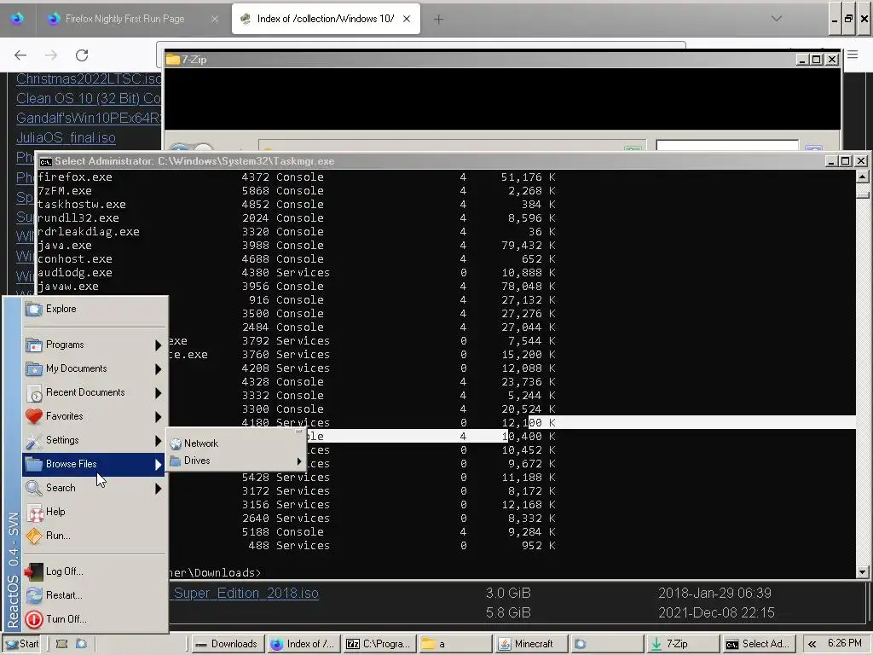Click the red Turn Off power icon

34,619
